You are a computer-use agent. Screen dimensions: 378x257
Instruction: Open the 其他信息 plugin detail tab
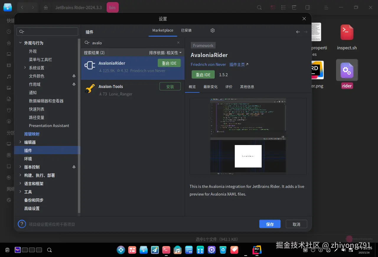click(247, 87)
